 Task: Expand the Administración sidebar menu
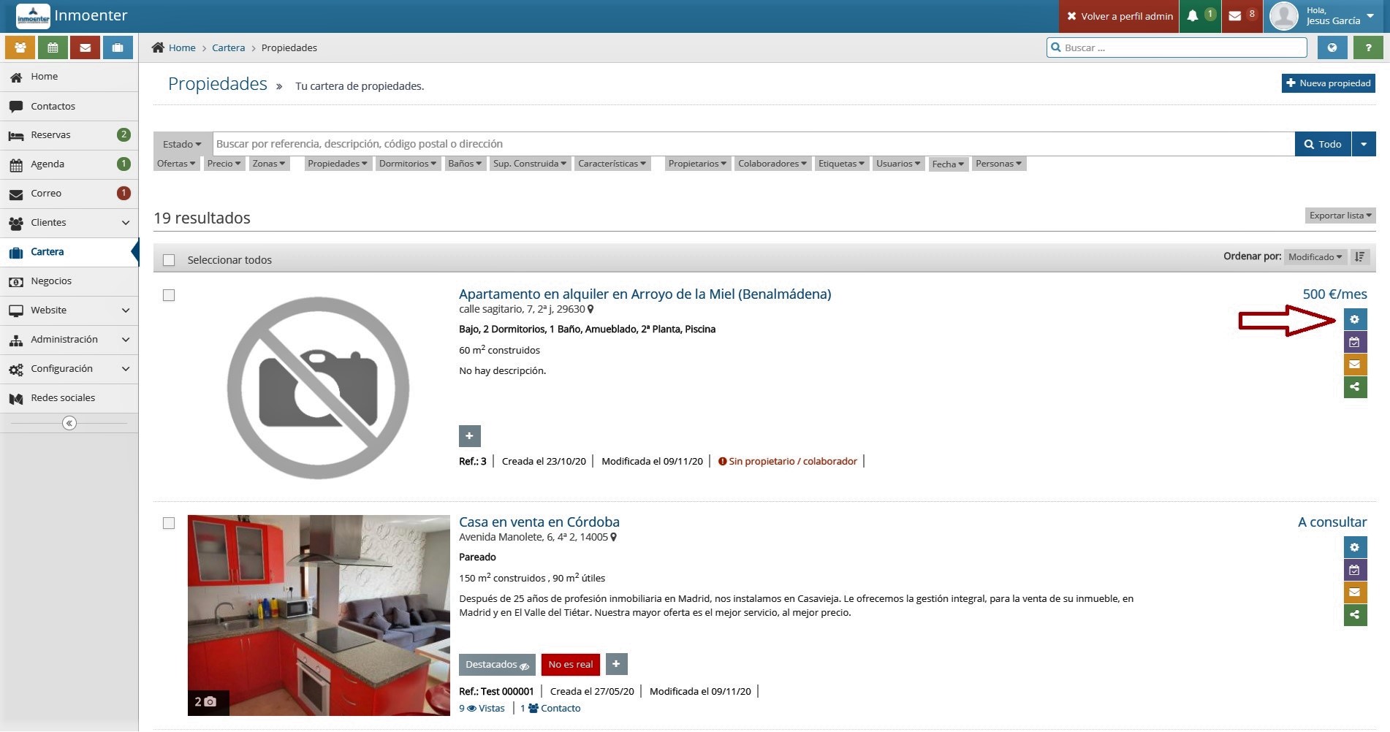pyautogui.click(x=69, y=340)
